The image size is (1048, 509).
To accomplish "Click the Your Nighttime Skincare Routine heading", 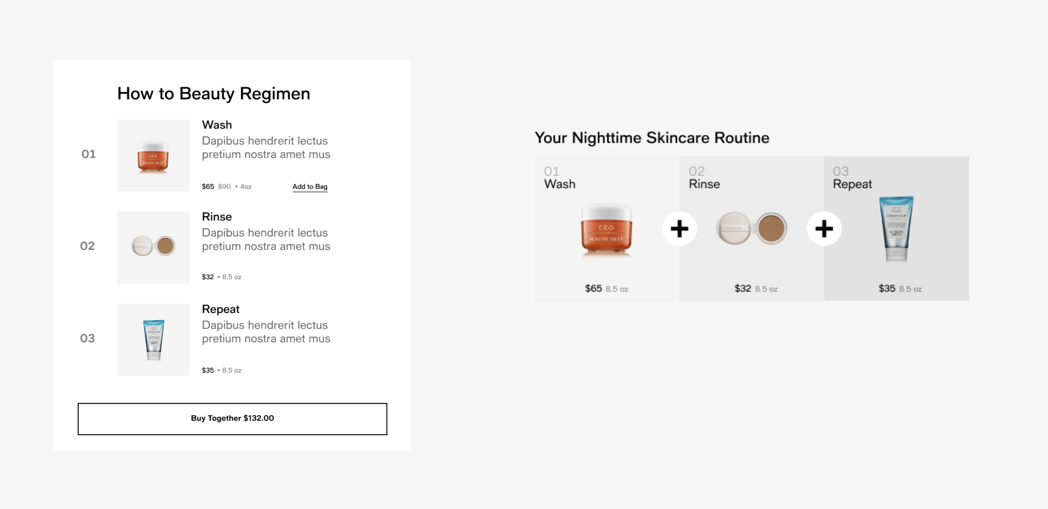I will pos(652,138).
